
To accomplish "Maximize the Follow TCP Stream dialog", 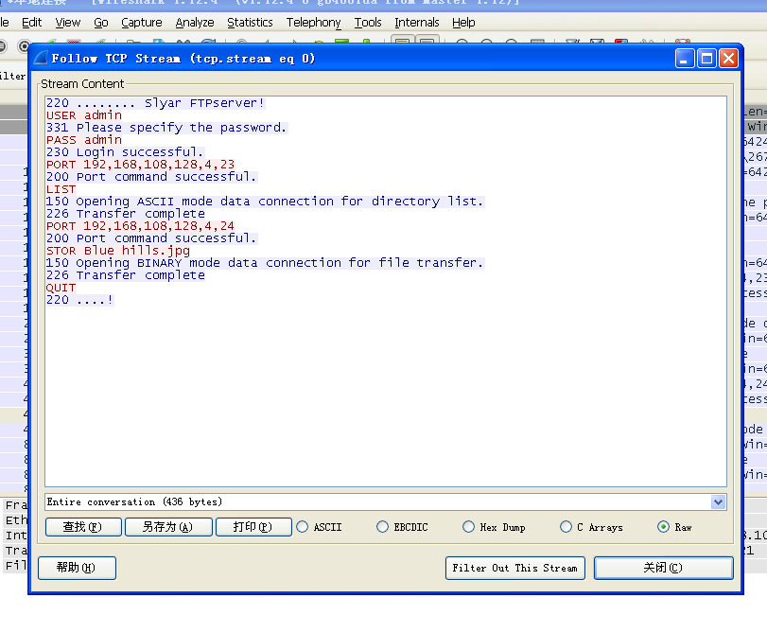I will point(706,59).
